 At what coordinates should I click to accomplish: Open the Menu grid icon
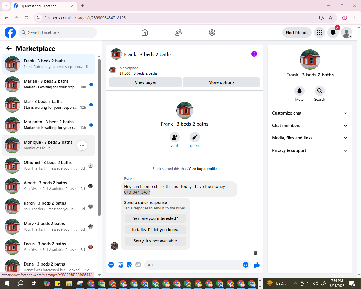click(x=320, y=32)
